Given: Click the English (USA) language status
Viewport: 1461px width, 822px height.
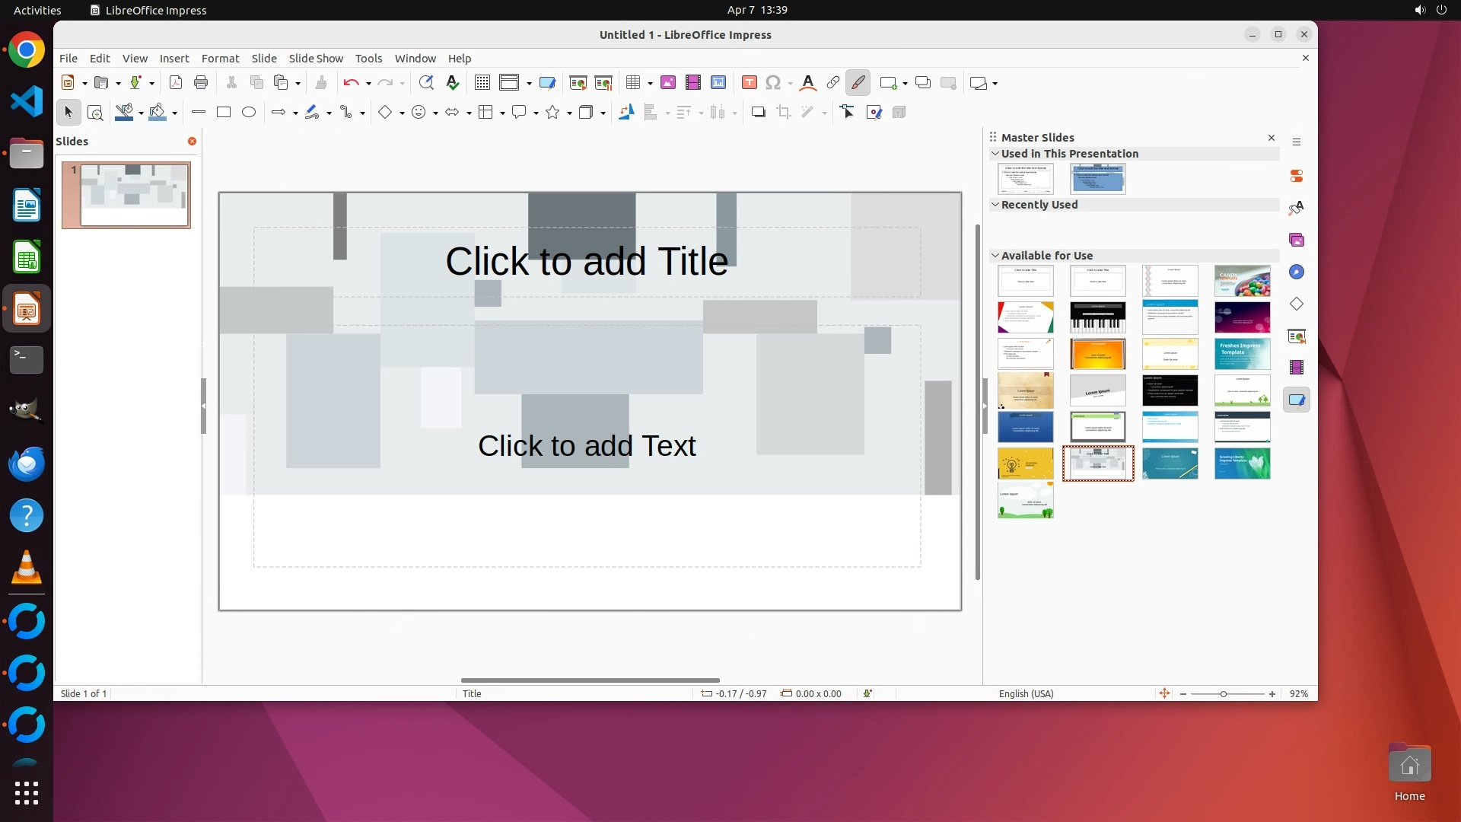Looking at the screenshot, I should coord(1026,693).
